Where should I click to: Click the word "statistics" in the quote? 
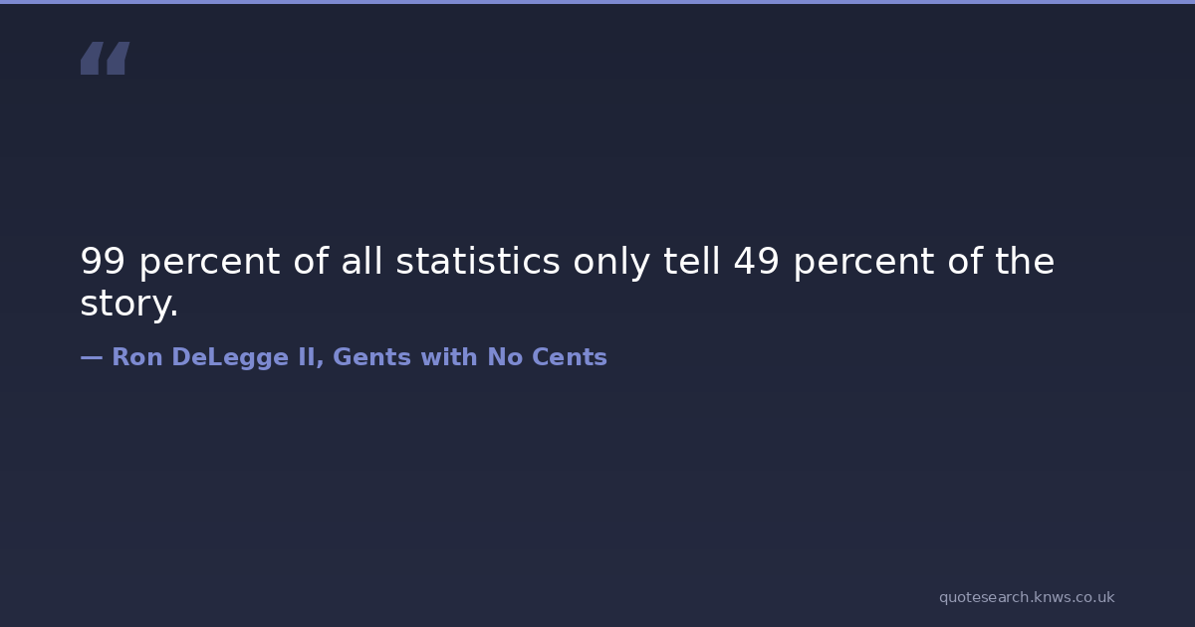click(478, 262)
